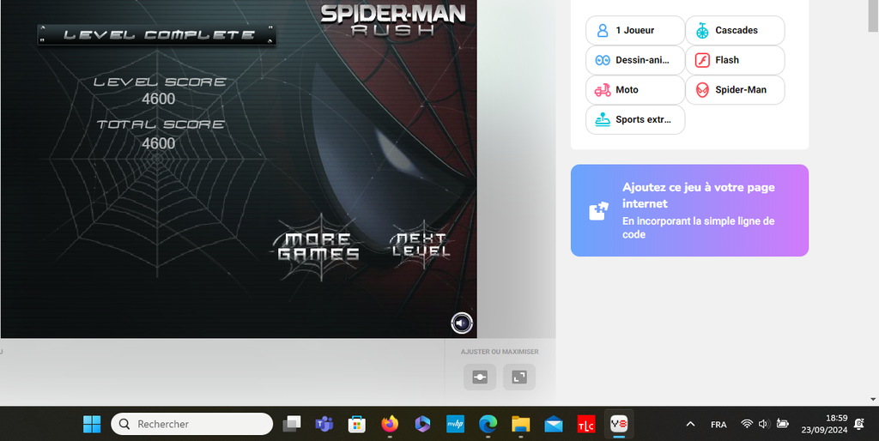The width and height of the screenshot is (879, 441).
Task: Expand the hidden system tray icons chevron
Action: pyautogui.click(x=691, y=424)
